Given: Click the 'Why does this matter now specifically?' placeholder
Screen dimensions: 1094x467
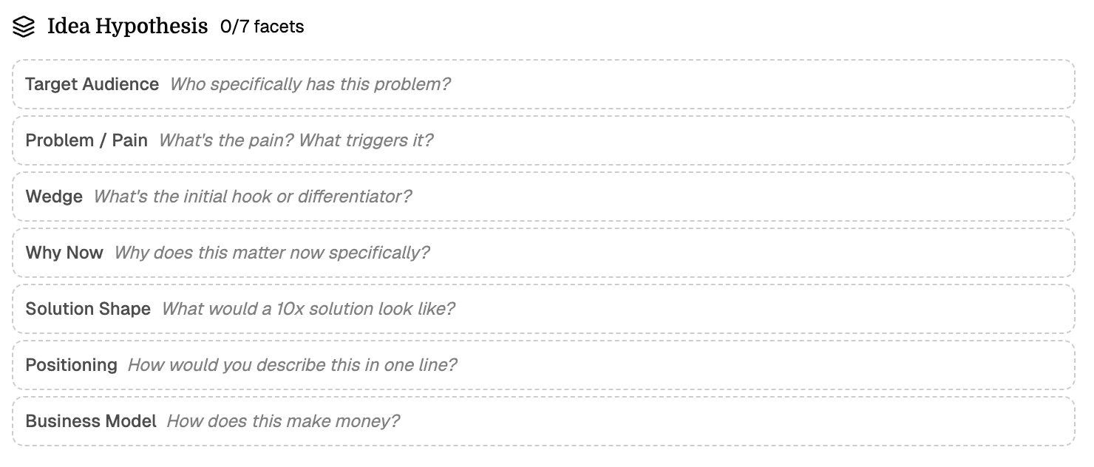Looking at the screenshot, I should coord(272,253).
